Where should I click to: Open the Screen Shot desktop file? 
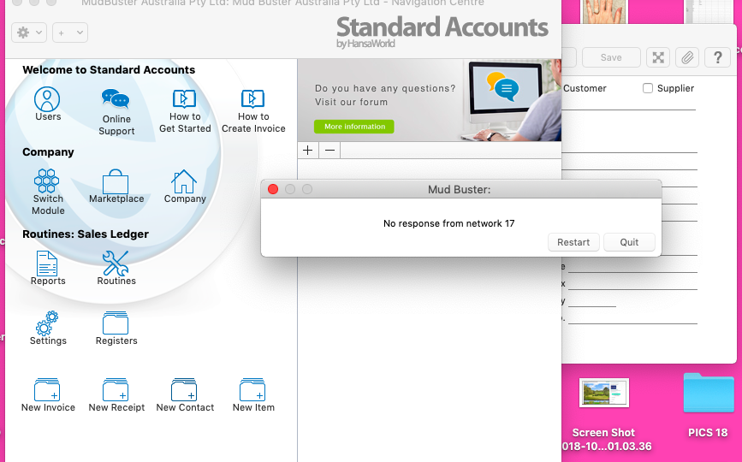pyautogui.click(x=604, y=393)
